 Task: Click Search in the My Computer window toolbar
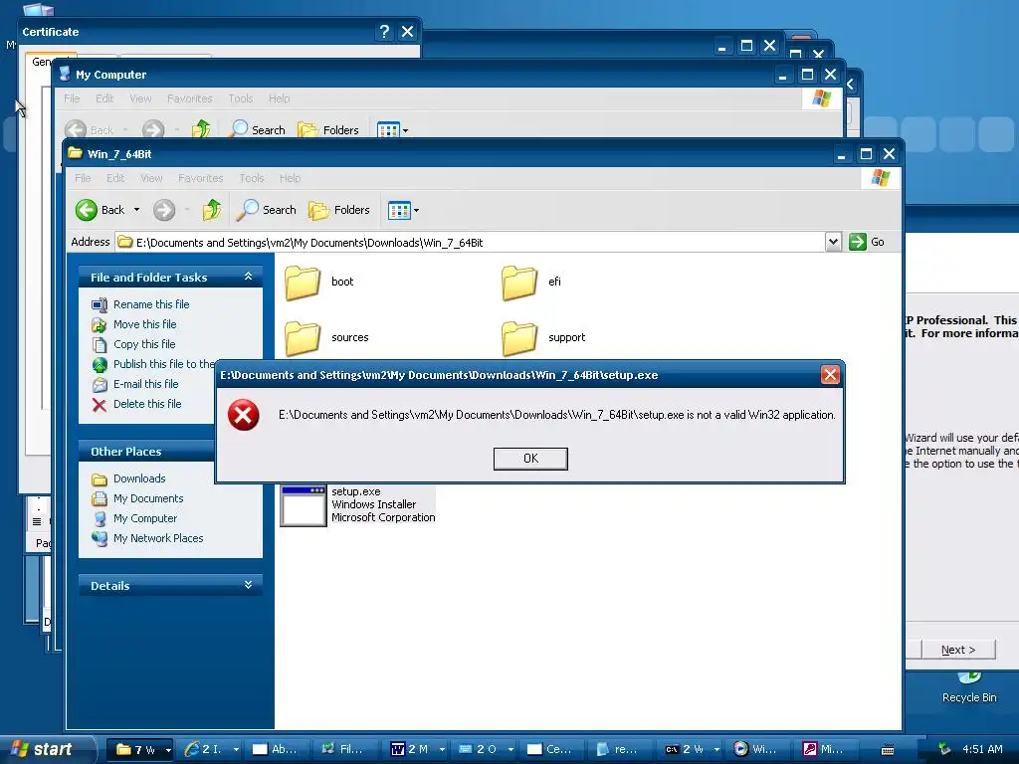pyautogui.click(x=258, y=129)
